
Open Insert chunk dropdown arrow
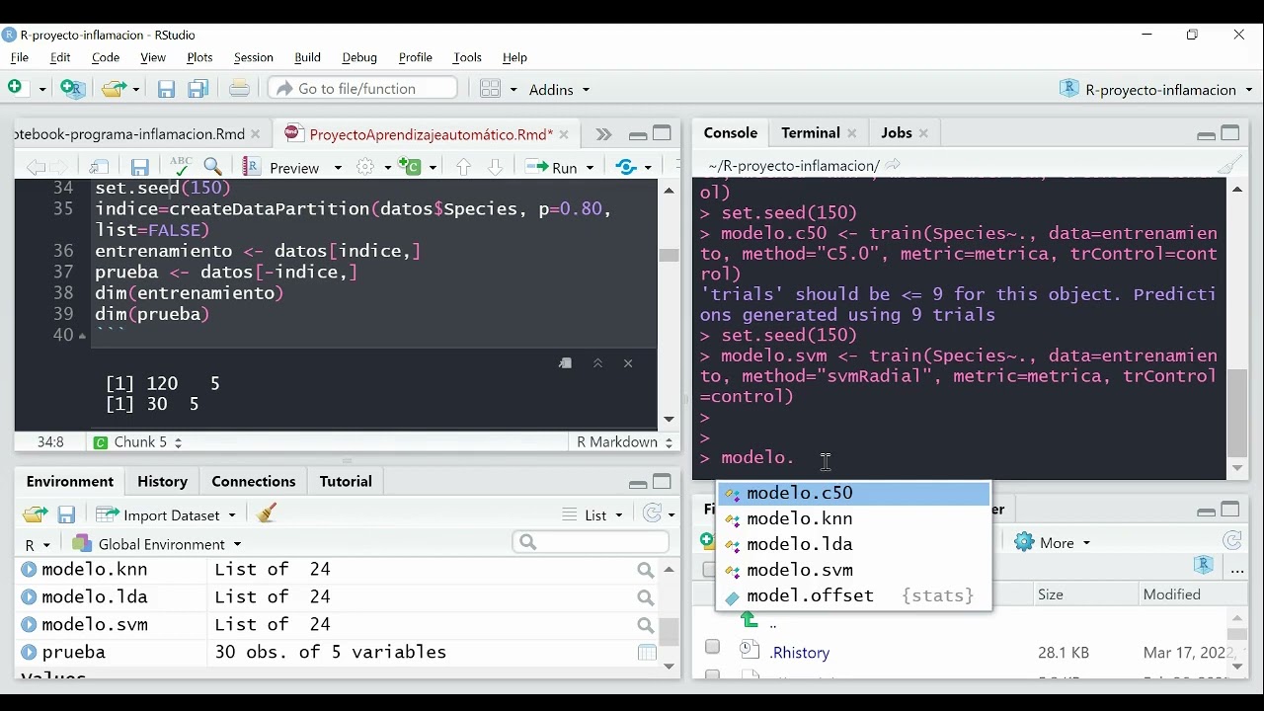pos(433,168)
